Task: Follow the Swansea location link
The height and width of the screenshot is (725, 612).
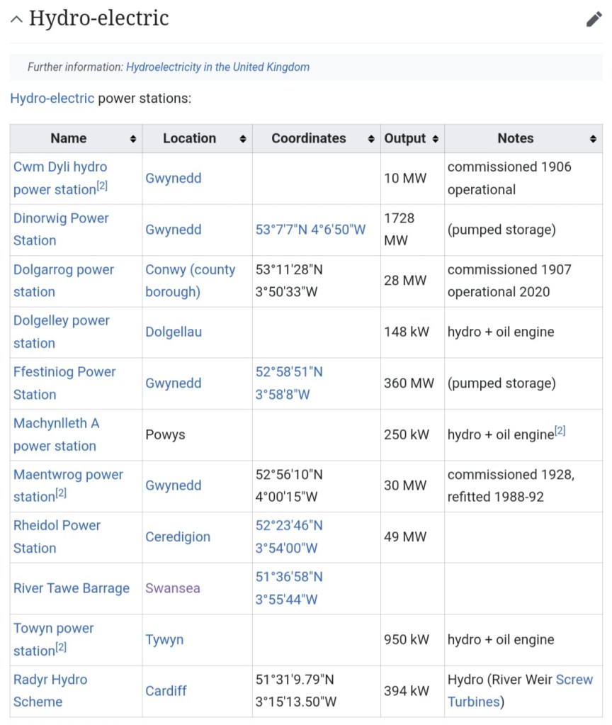Action: [x=173, y=588]
